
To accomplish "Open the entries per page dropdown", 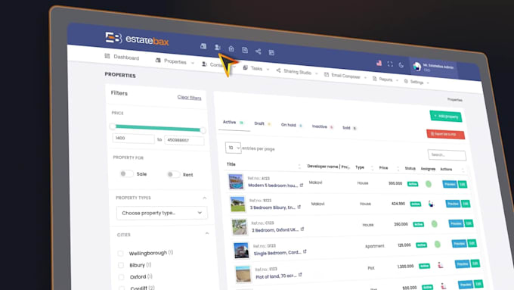I will [x=233, y=148].
